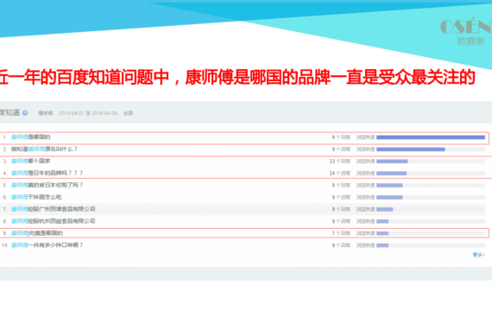Click the 全国 region label in header

(128, 113)
